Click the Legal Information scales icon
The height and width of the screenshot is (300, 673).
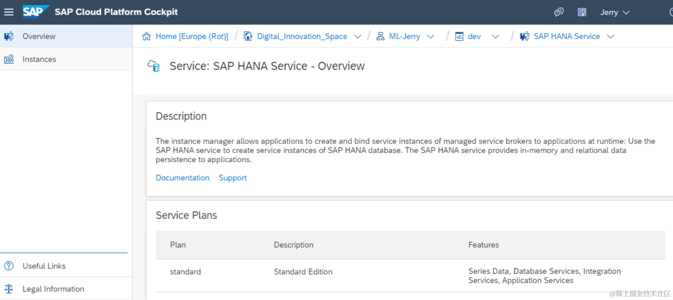(9, 289)
